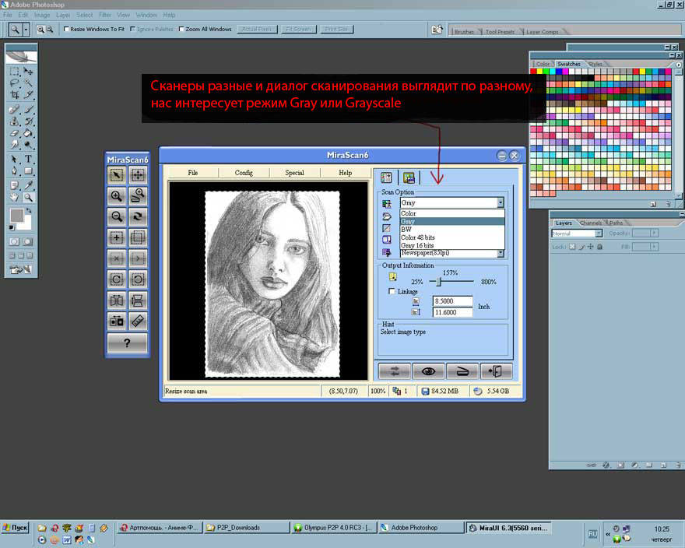The image size is (685, 548).
Task: Click the duplicate scan frame icon
Action: point(138,237)
